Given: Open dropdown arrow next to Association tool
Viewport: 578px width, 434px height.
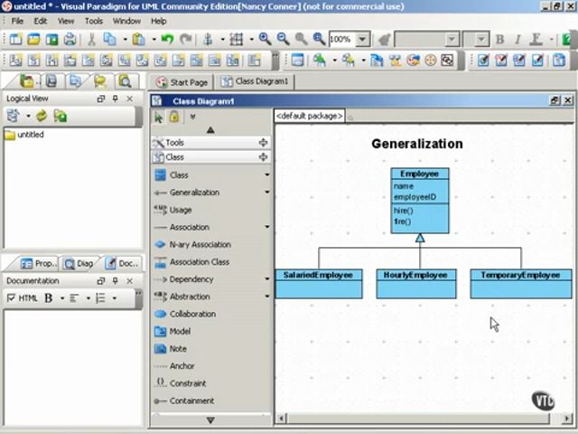Looking at the screenshot, I should coord(267,227).
